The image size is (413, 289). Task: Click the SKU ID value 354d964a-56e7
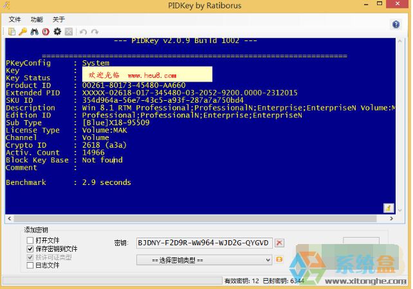(x=163, y=100)
